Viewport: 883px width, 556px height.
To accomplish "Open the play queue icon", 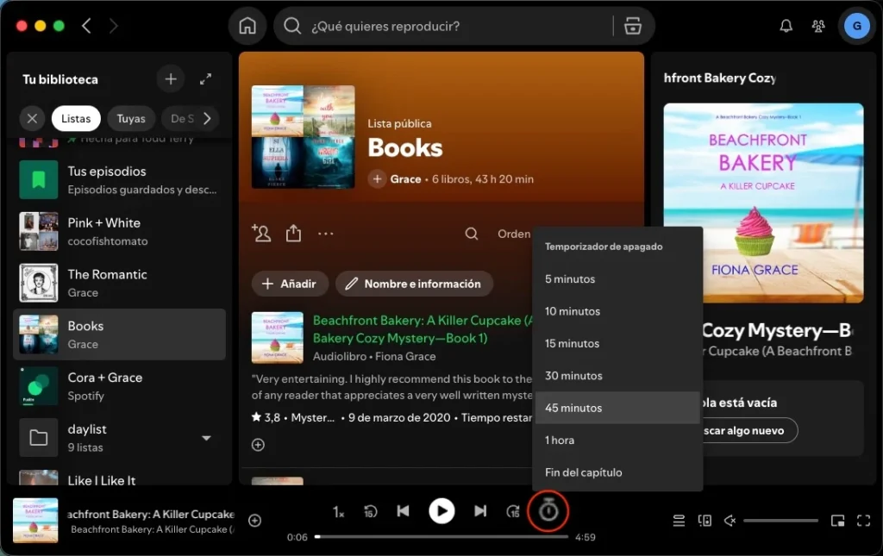I will click(679, 521).
